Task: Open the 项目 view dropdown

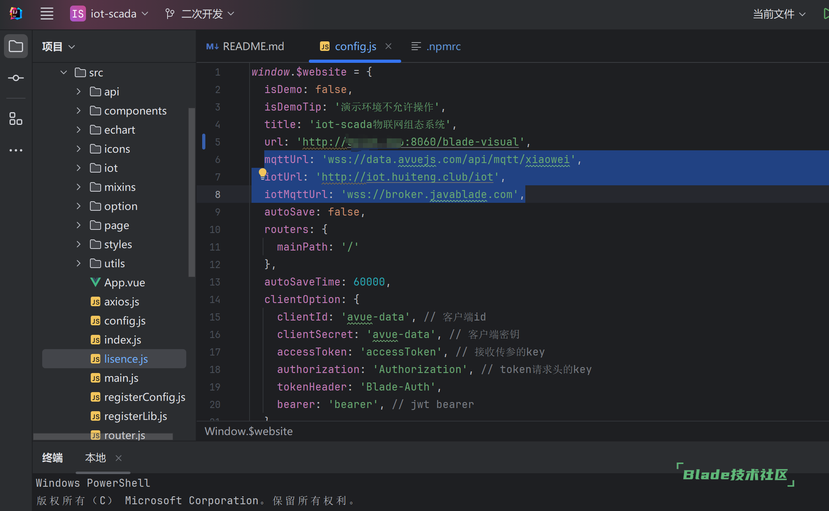Action: pos(59,47)
